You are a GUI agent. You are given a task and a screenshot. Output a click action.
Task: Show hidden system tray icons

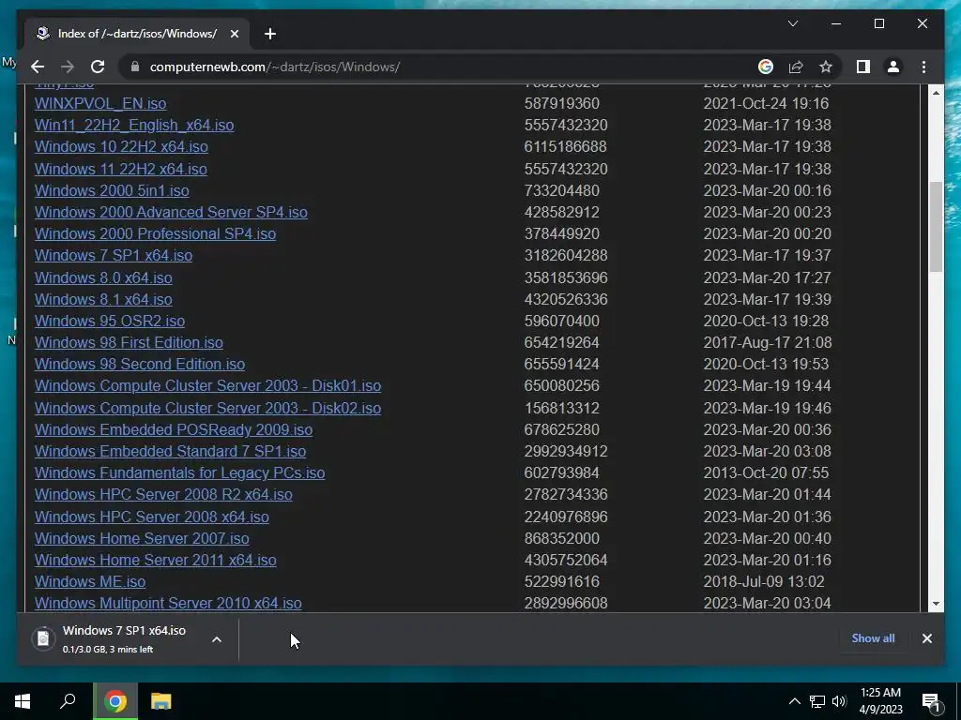tap(794, 701)
